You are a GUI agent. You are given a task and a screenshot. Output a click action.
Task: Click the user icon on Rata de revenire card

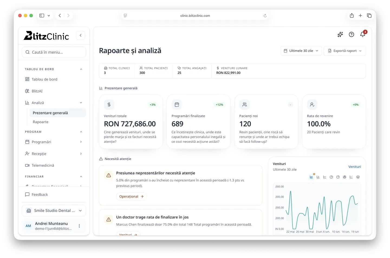[x=312, y=104]
